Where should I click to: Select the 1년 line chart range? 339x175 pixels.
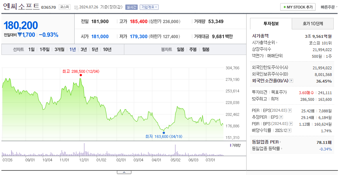[72, 49]
